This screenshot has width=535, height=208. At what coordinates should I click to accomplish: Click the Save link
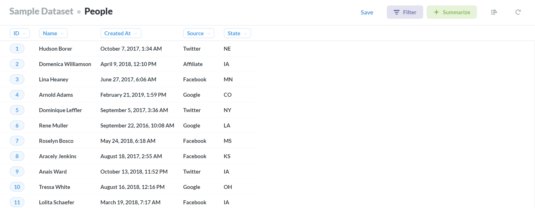367,13
